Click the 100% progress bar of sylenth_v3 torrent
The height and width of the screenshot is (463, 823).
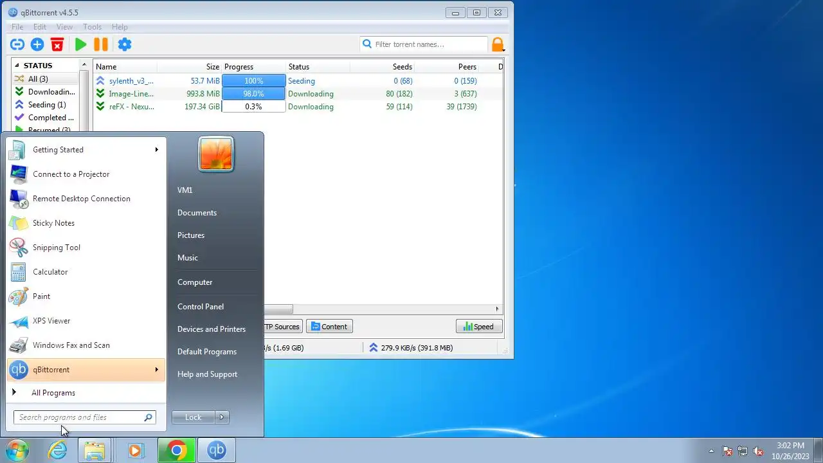[253, 81]
